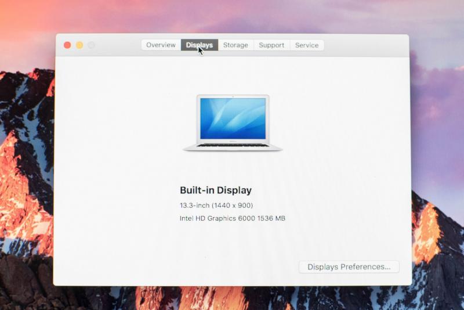Click the Displays Preferences... button
Viewport: 464px width, 310px height.
point(349,267)
